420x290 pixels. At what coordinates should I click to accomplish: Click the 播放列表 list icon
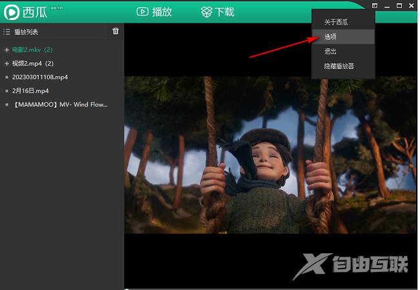tap(6, 32)
